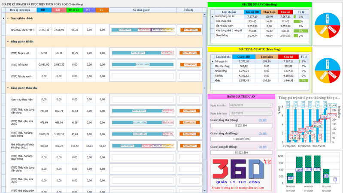Viewport: 343px width, 193px height.
Task: Open Chi tiết link for Giá trị tổng chi
Action: coord(262,133)
